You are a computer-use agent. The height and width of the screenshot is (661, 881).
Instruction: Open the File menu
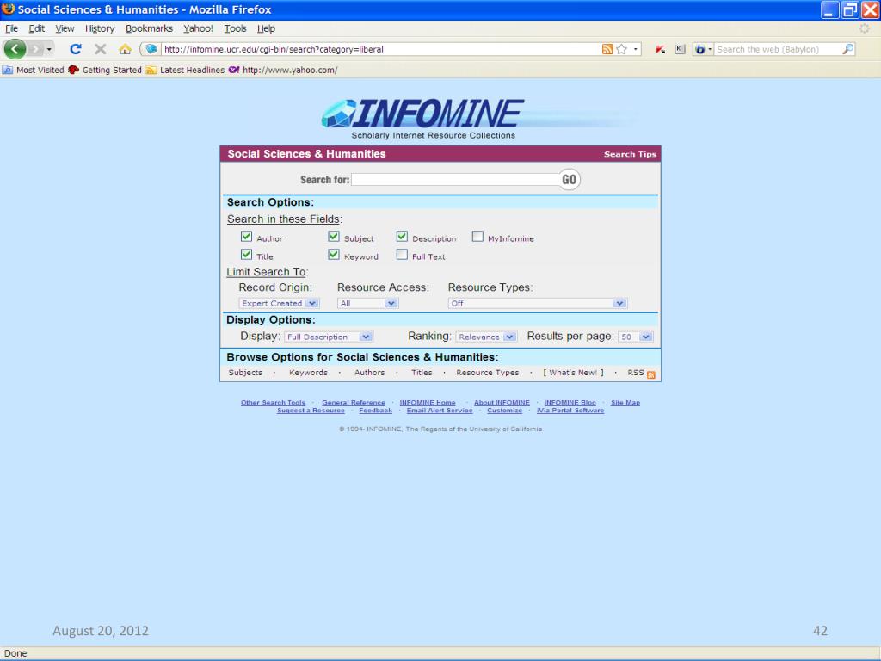[11, 28]
